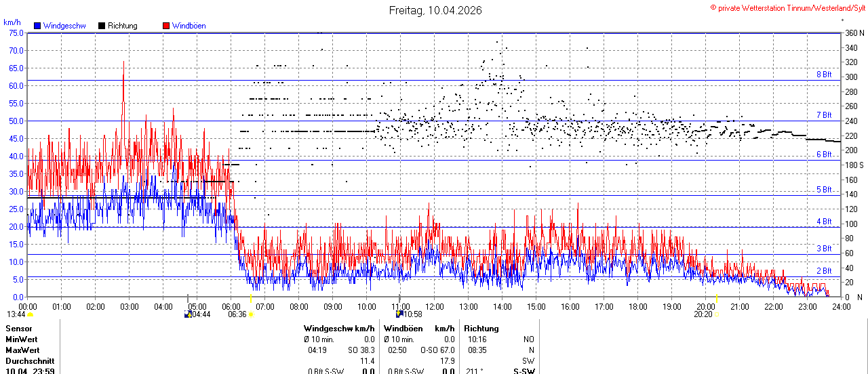This screenshot has width=868, height=374.
Task: Click the grey tick on the time axis near 10:58
Action: pyautogui.click(x=399, y=298)
